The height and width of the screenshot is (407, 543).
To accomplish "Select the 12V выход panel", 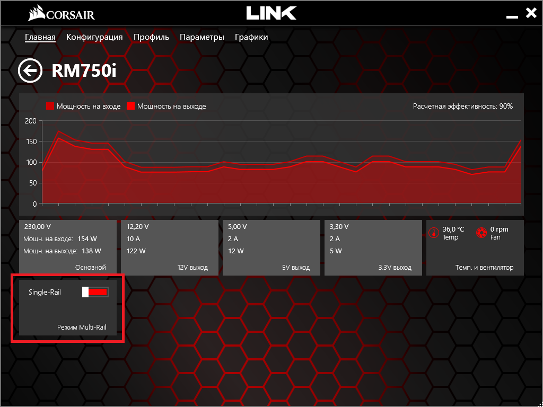I will (170, 248).
